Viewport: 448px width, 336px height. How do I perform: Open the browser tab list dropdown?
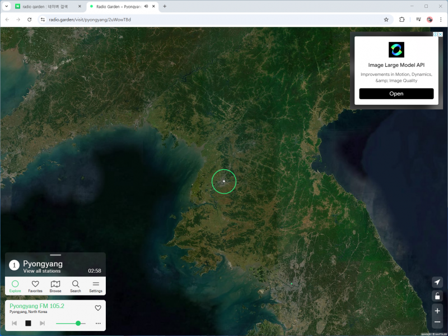6,6
